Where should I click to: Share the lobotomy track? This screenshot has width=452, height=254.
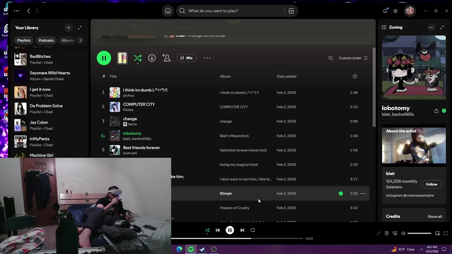(436, 111)
